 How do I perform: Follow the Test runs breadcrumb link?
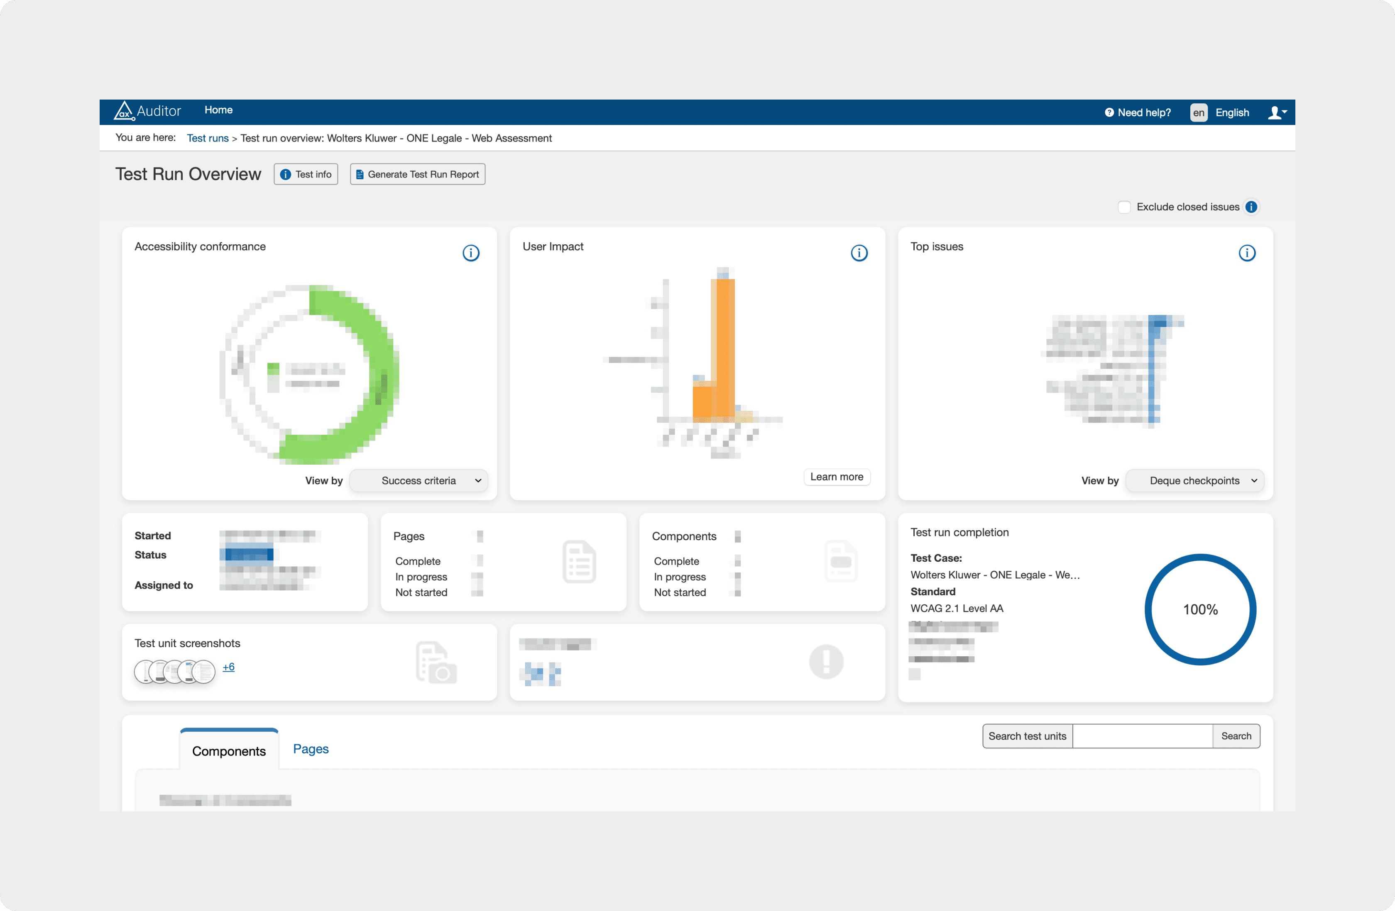coord(208,138)
